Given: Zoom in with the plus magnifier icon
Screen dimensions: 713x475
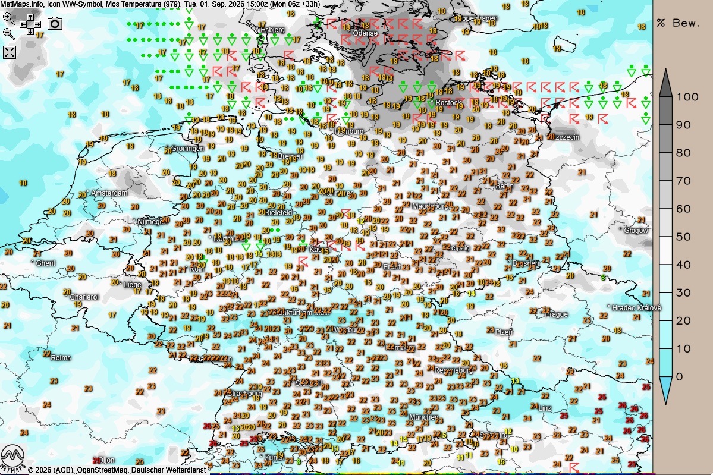Looking at the screenshot, I should (x=9, y=18).
